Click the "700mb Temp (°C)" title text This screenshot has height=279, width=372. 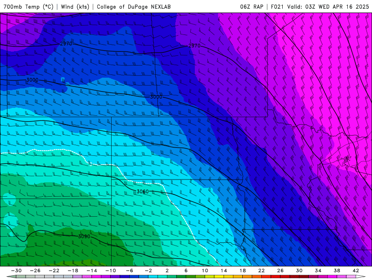[28, 7]
